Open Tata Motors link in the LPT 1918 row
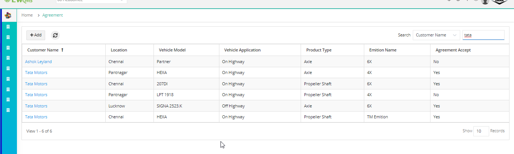Viewport: 514px width, 154px height. tap(36, 95)
